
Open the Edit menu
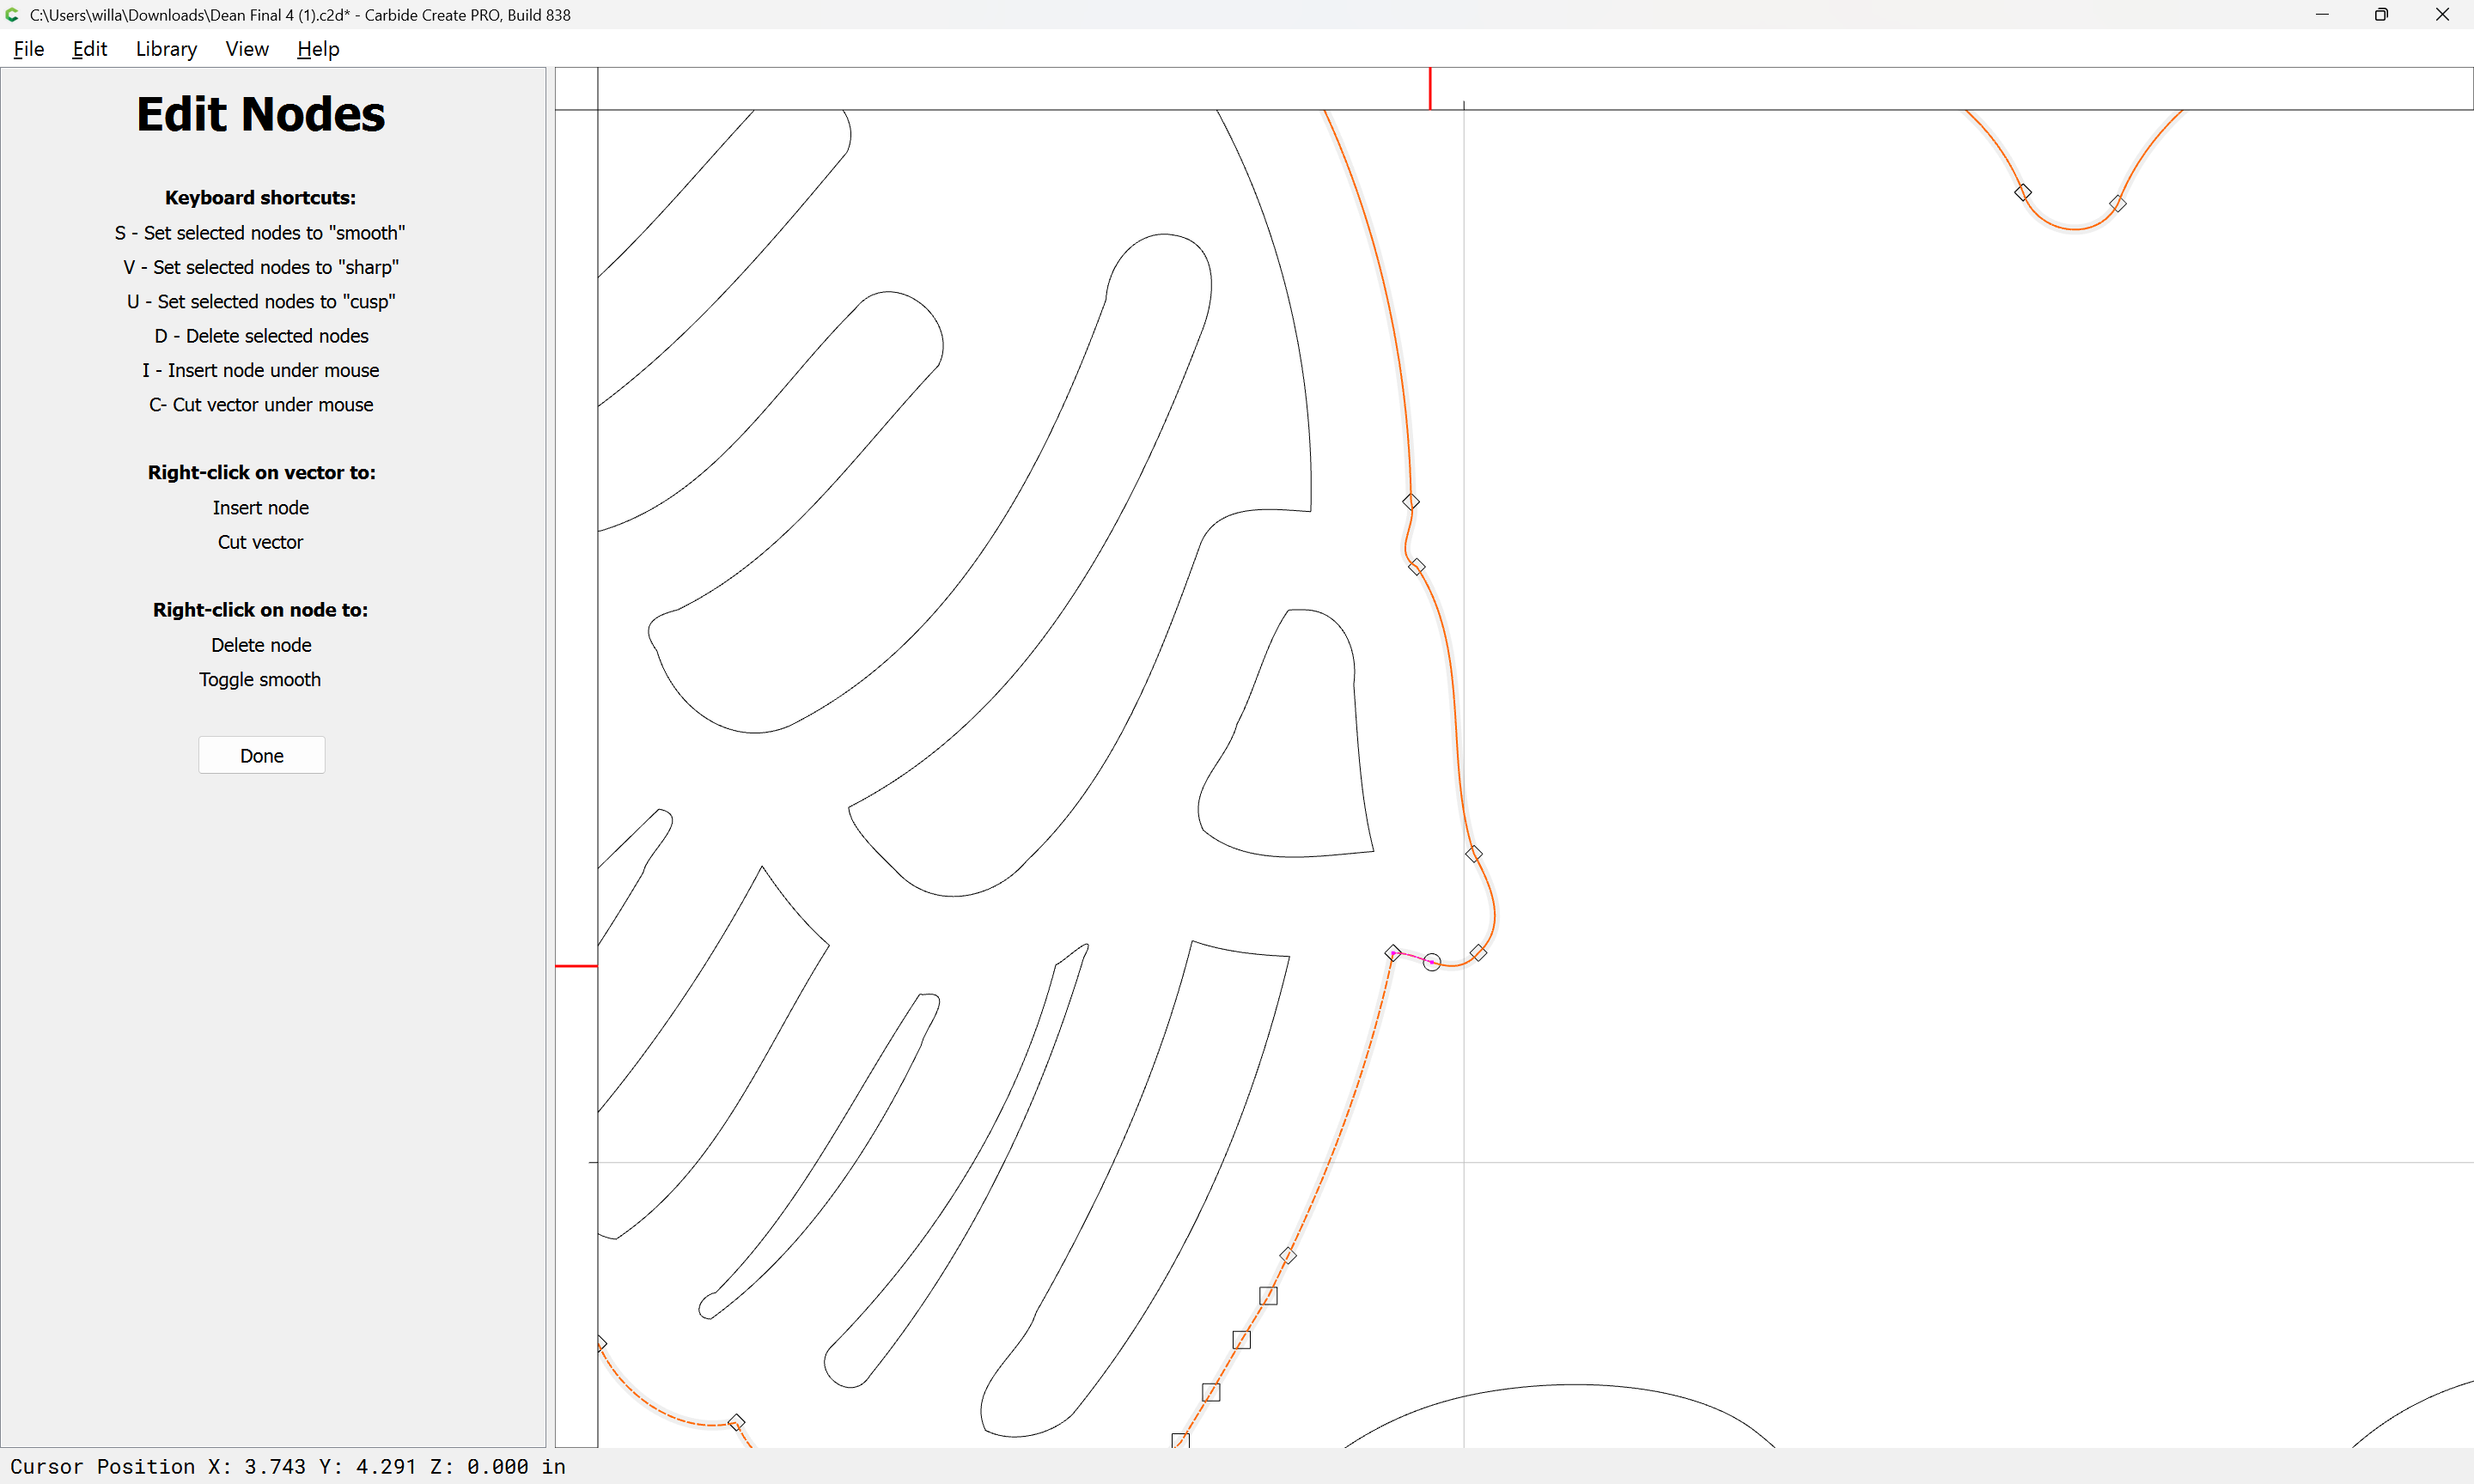[x=89, y=49]
